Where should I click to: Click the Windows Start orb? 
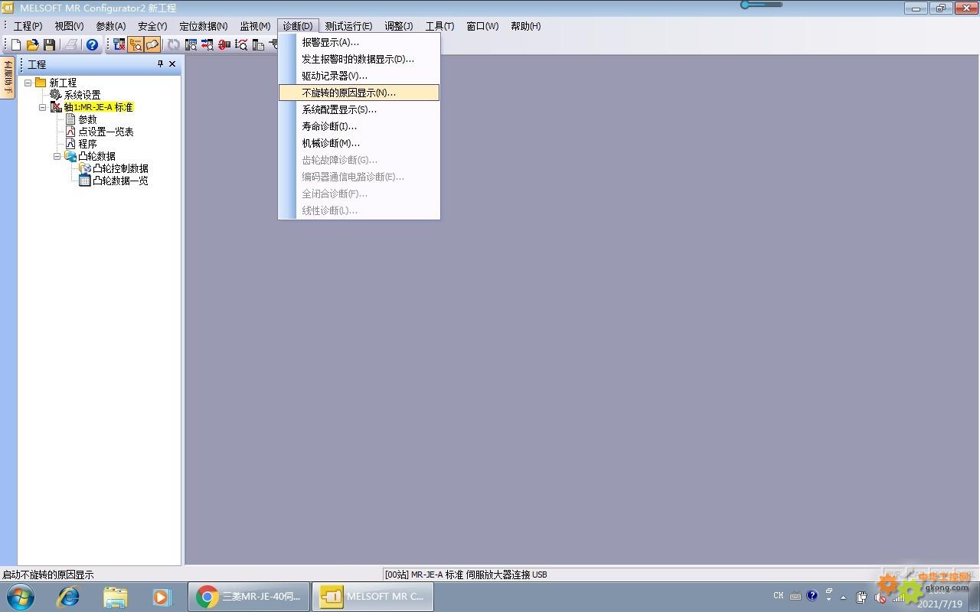pos(21,597)
